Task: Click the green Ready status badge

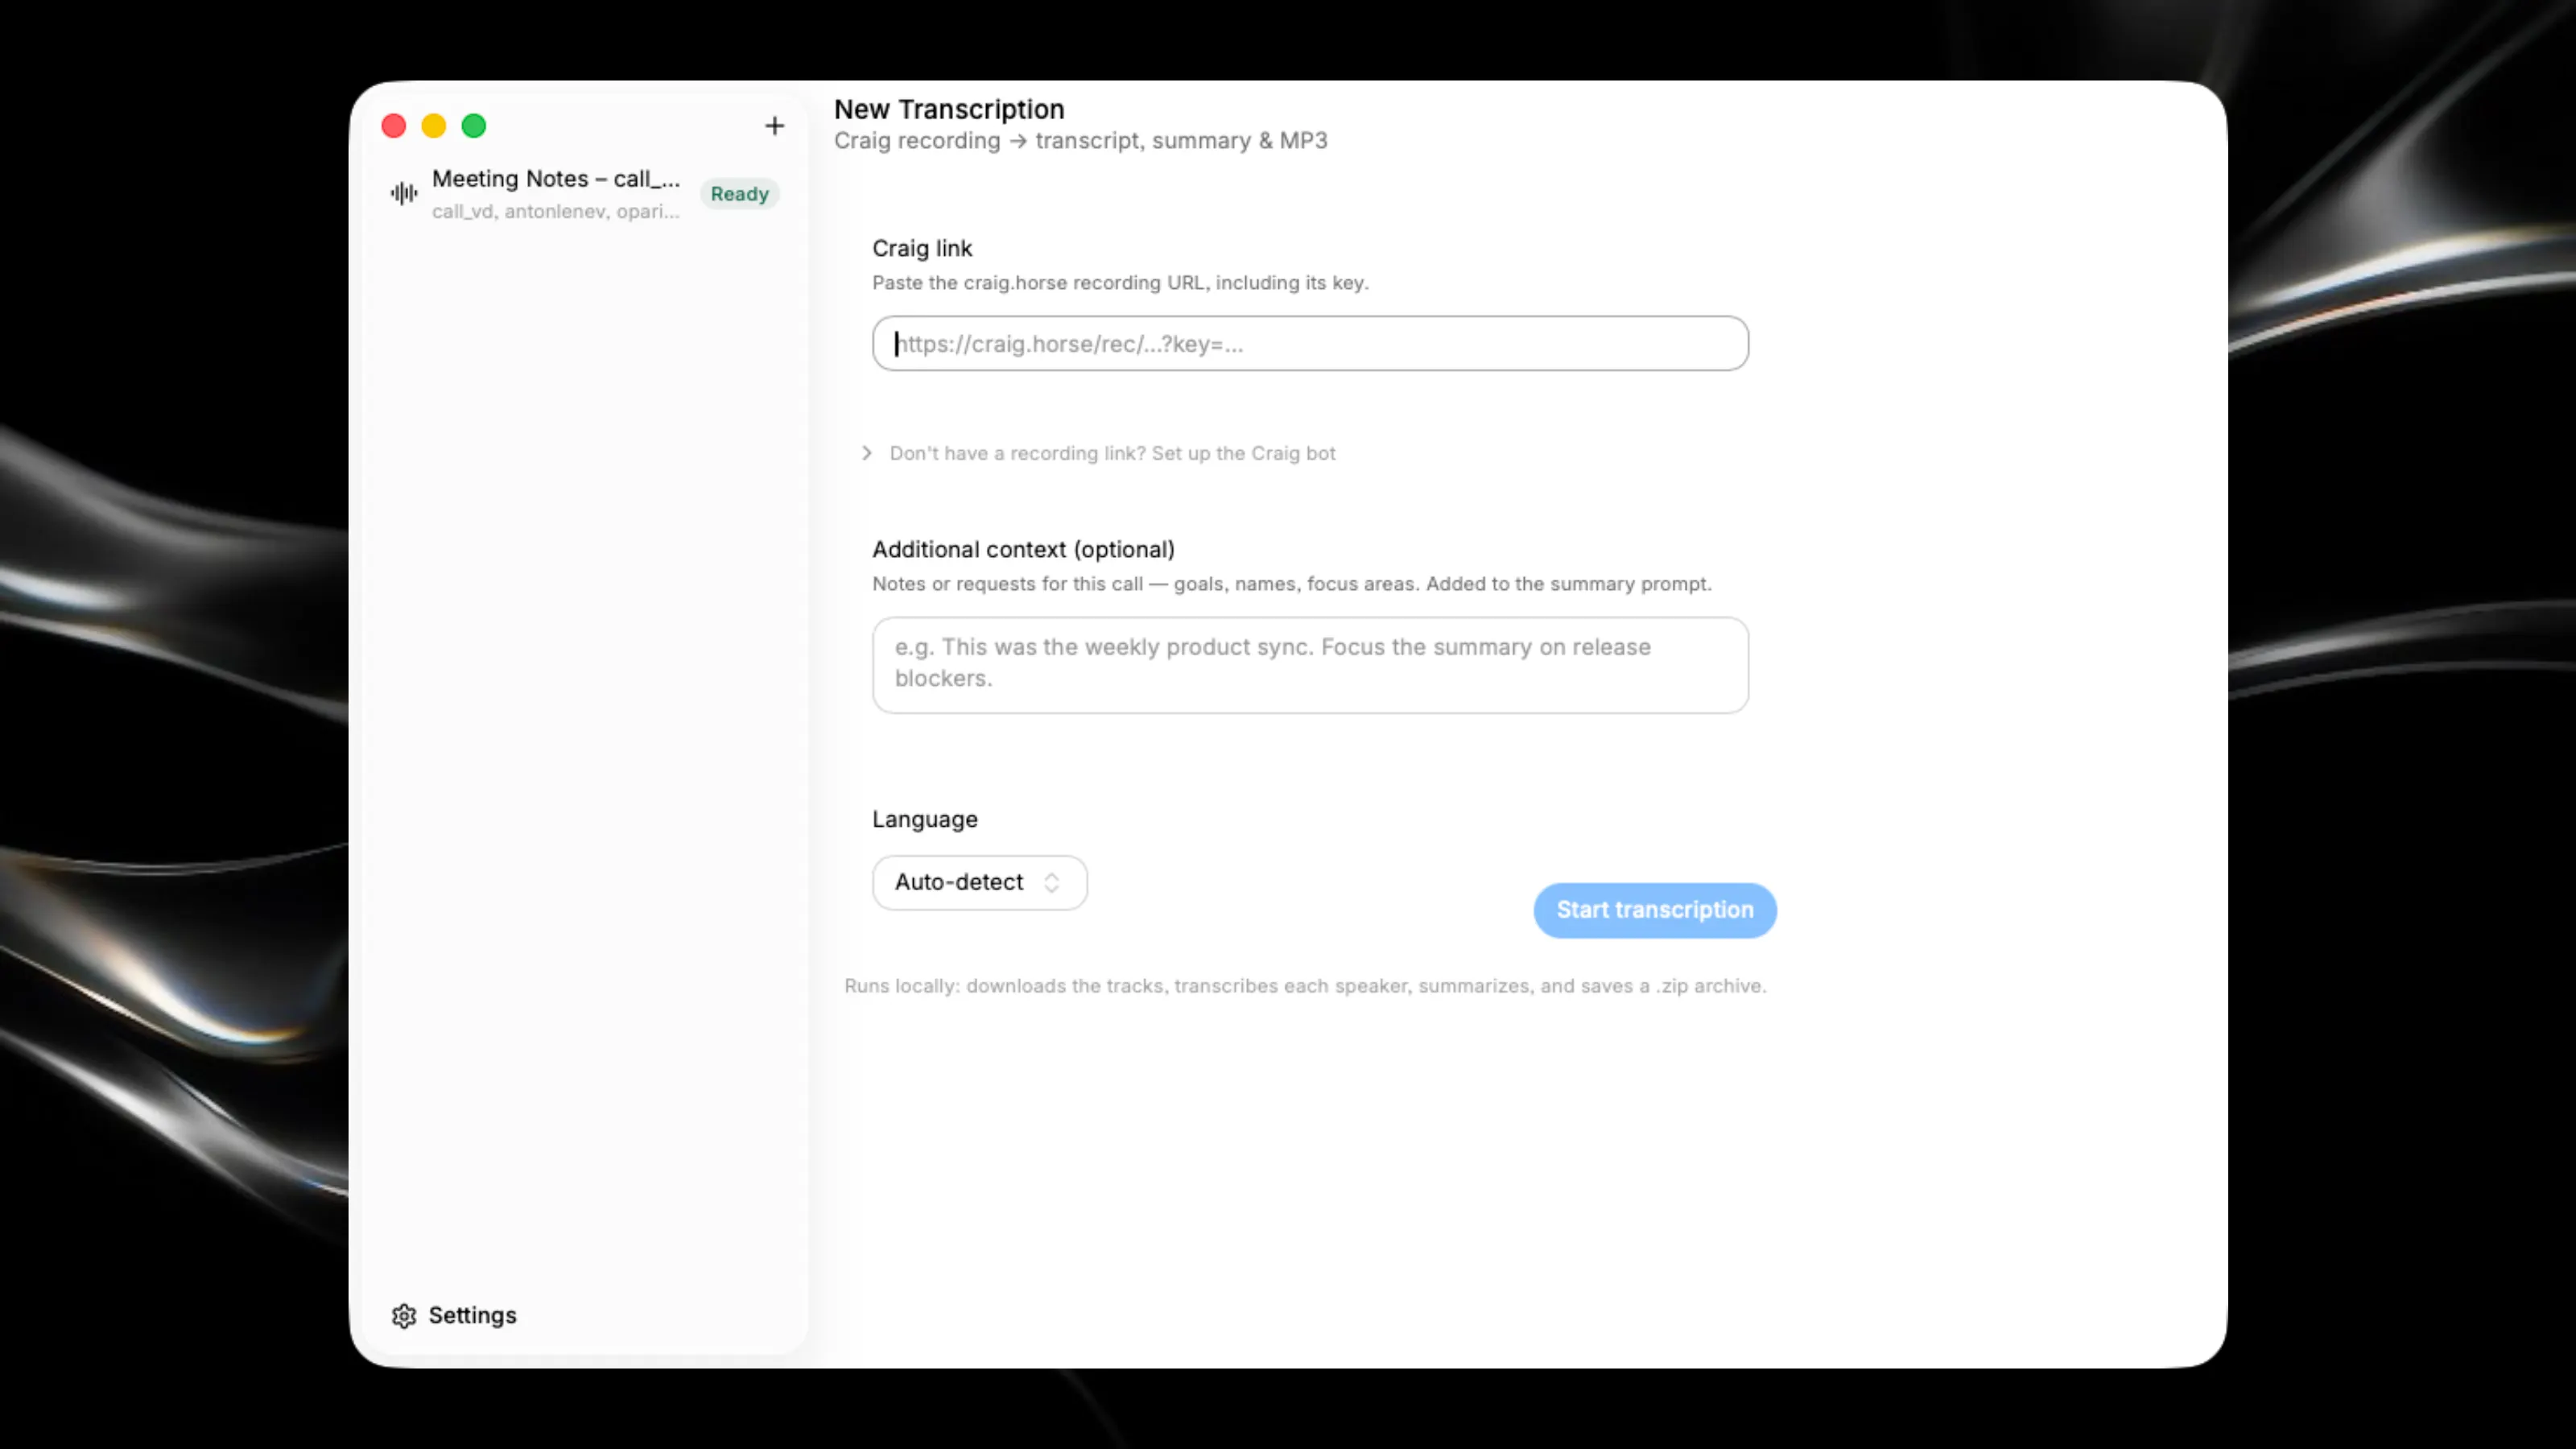Action: pyautogui.click(x=739, y=194)
